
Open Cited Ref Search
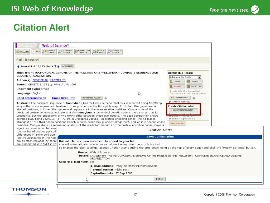pos(65,52)
